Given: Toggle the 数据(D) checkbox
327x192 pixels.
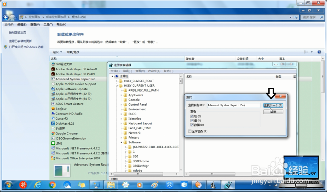Looking at the screenshot, I should (192, 125).
